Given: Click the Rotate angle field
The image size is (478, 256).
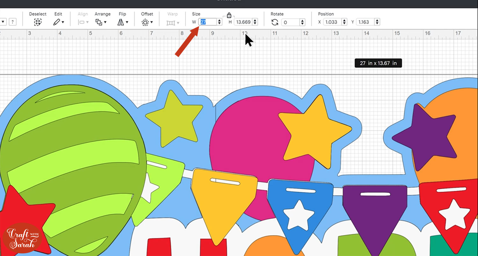Looking at the screenshot, I should click(x=290, y=22).
